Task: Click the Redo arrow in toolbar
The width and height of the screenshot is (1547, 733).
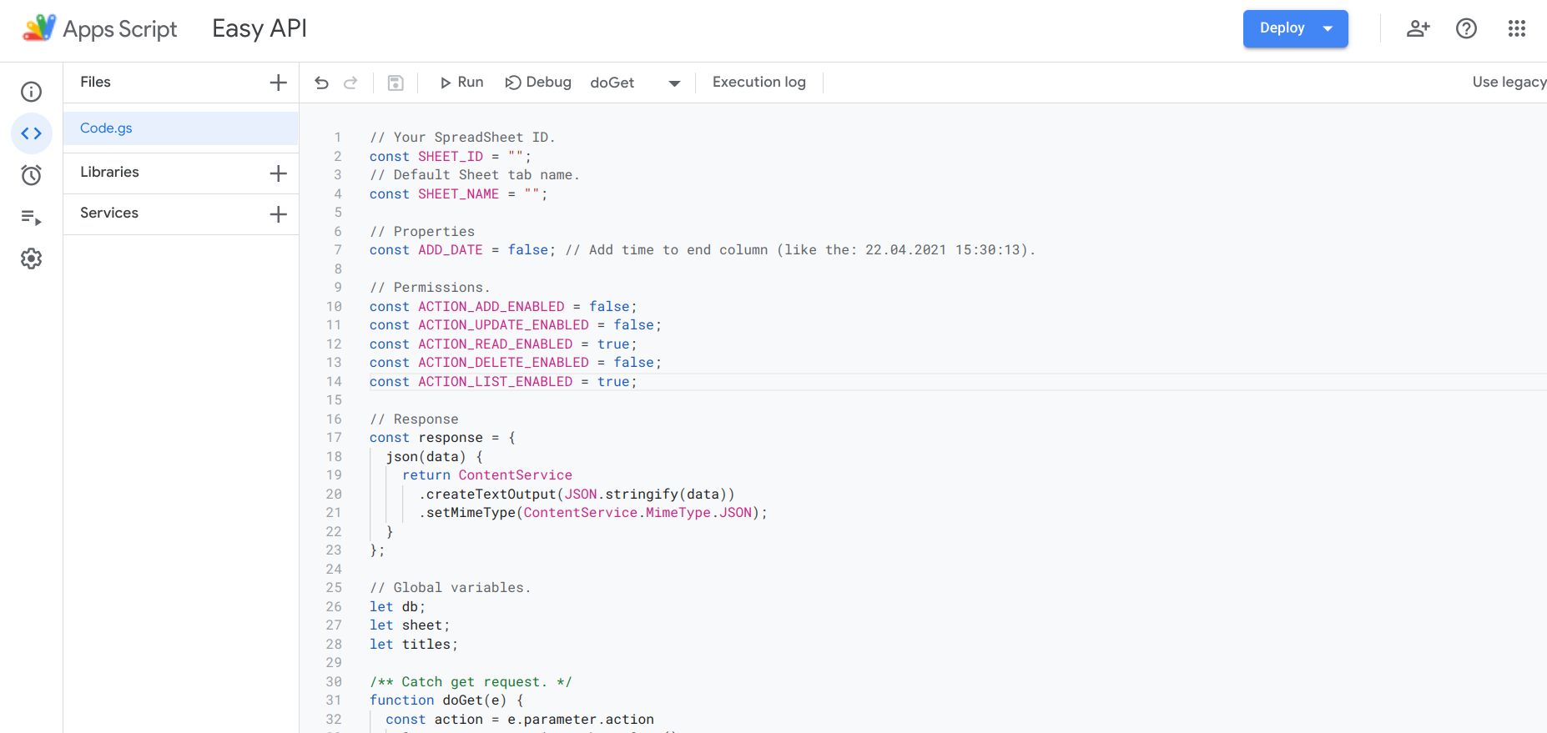Action: click(x=350, y=83)
